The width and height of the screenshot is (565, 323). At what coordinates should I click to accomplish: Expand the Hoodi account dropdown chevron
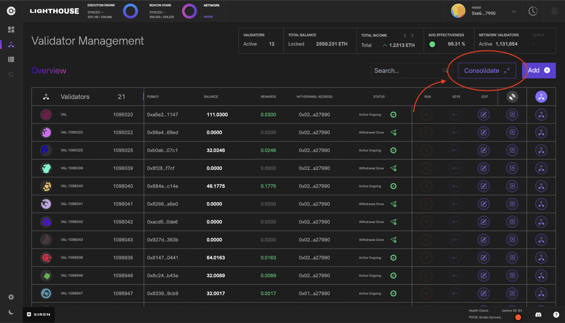[514, 11]
